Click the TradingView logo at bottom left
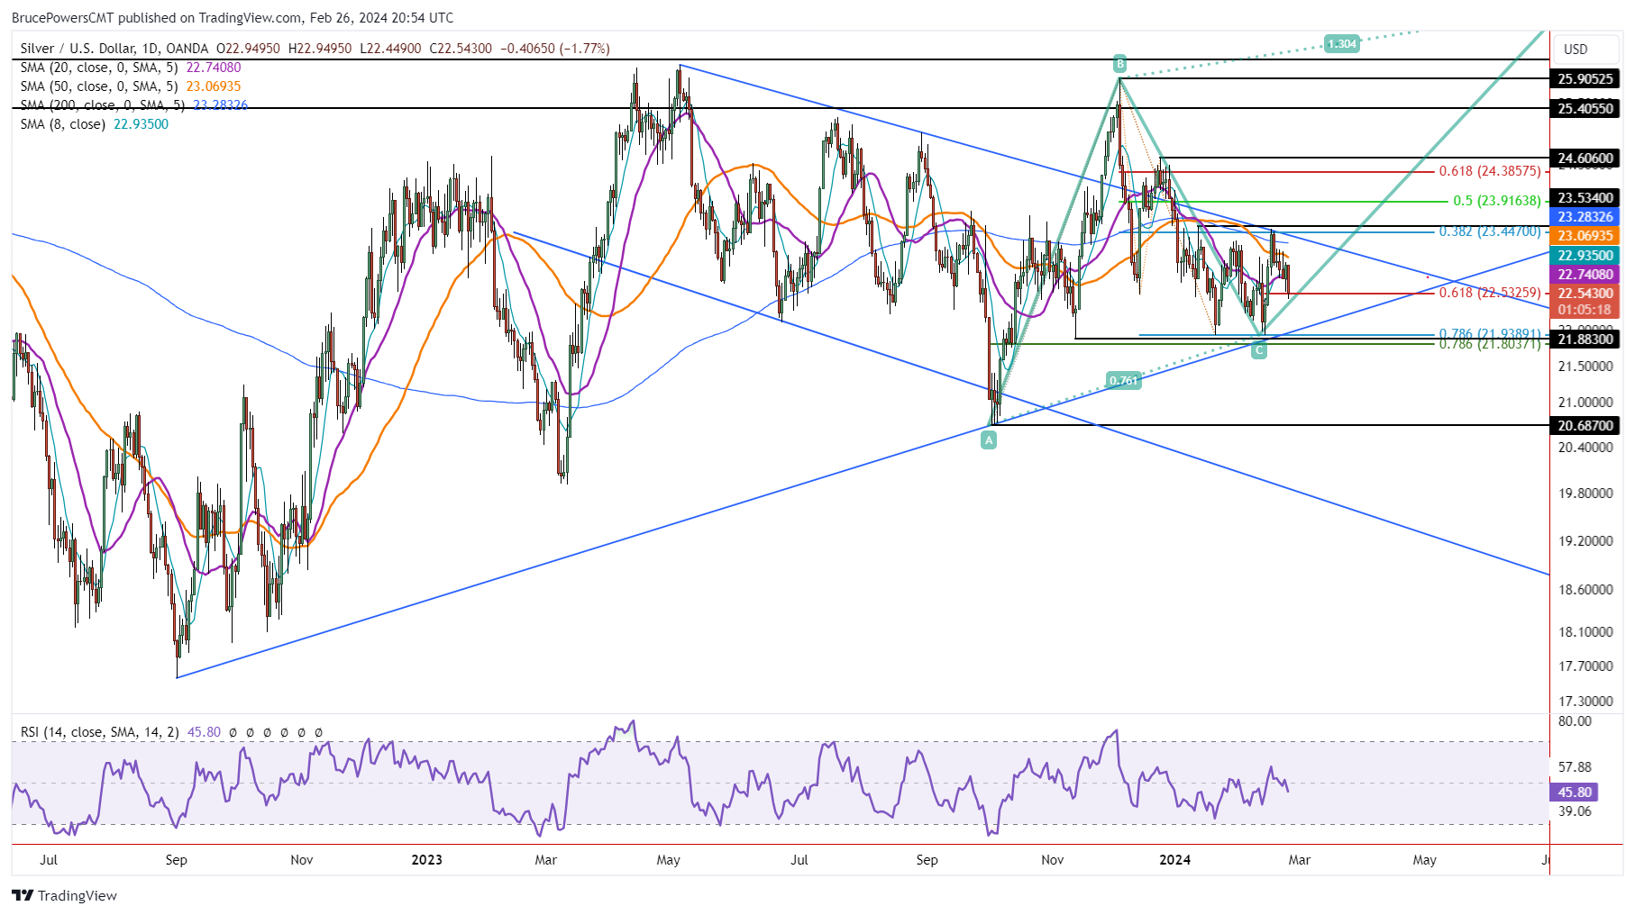The image size is (1635, 915). tap(65, 895)
